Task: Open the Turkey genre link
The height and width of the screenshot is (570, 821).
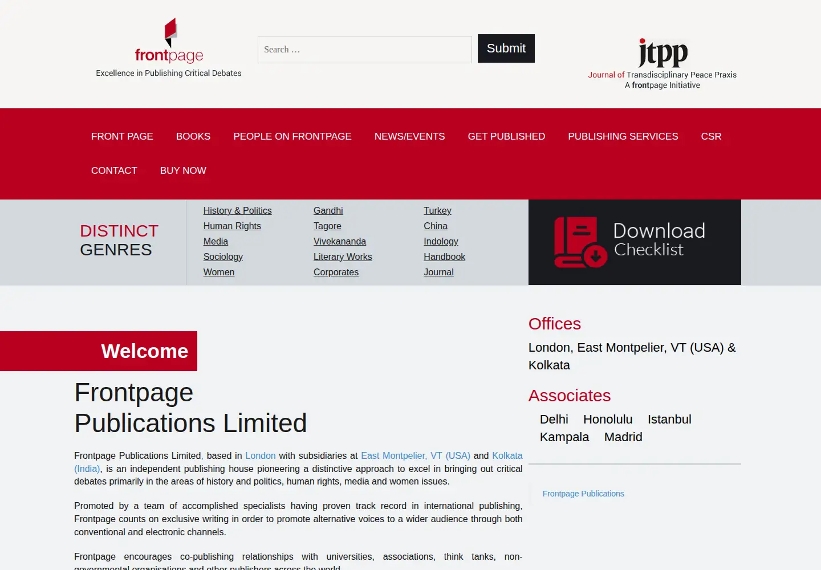Action: click(437, 211)
